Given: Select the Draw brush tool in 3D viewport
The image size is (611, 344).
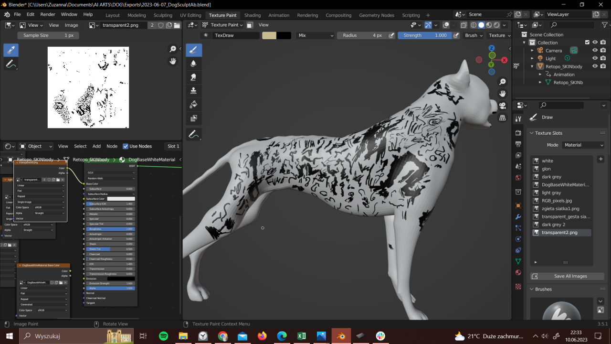Looking at the screenshot, I should 194,50.
